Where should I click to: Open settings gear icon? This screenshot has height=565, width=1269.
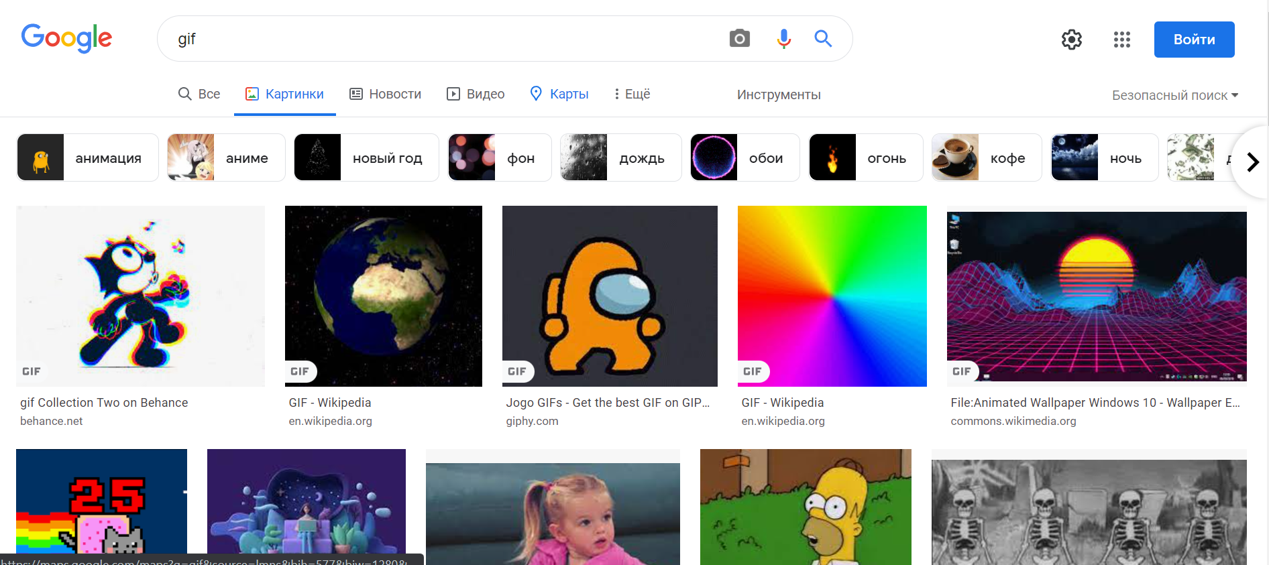[x=1072, y=40]
